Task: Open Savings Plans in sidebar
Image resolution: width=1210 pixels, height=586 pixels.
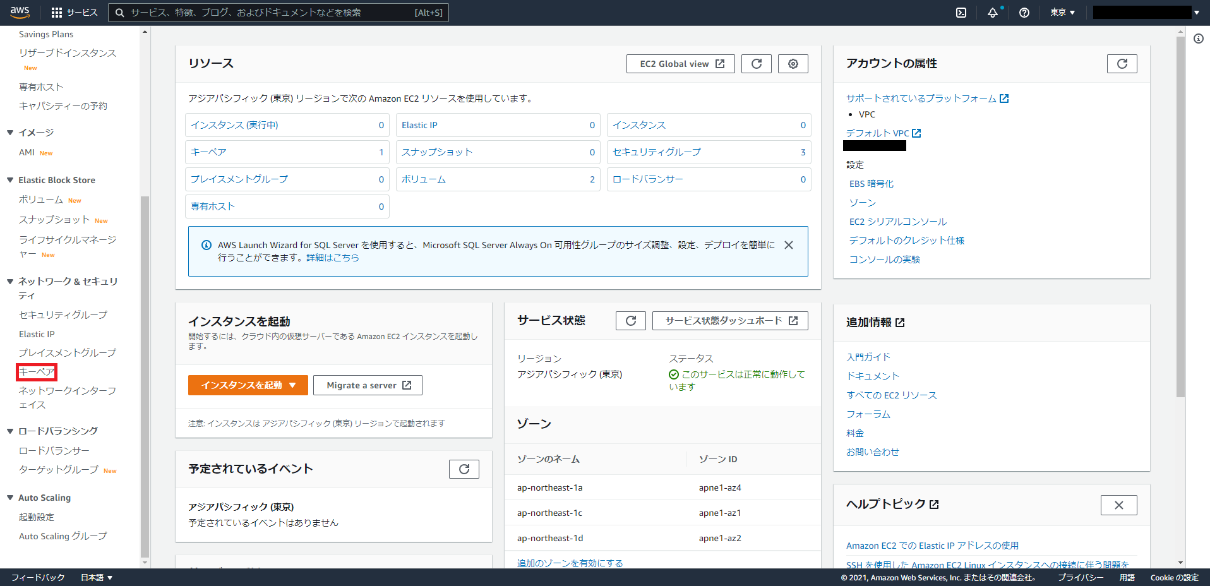Action: coord(46,34)
